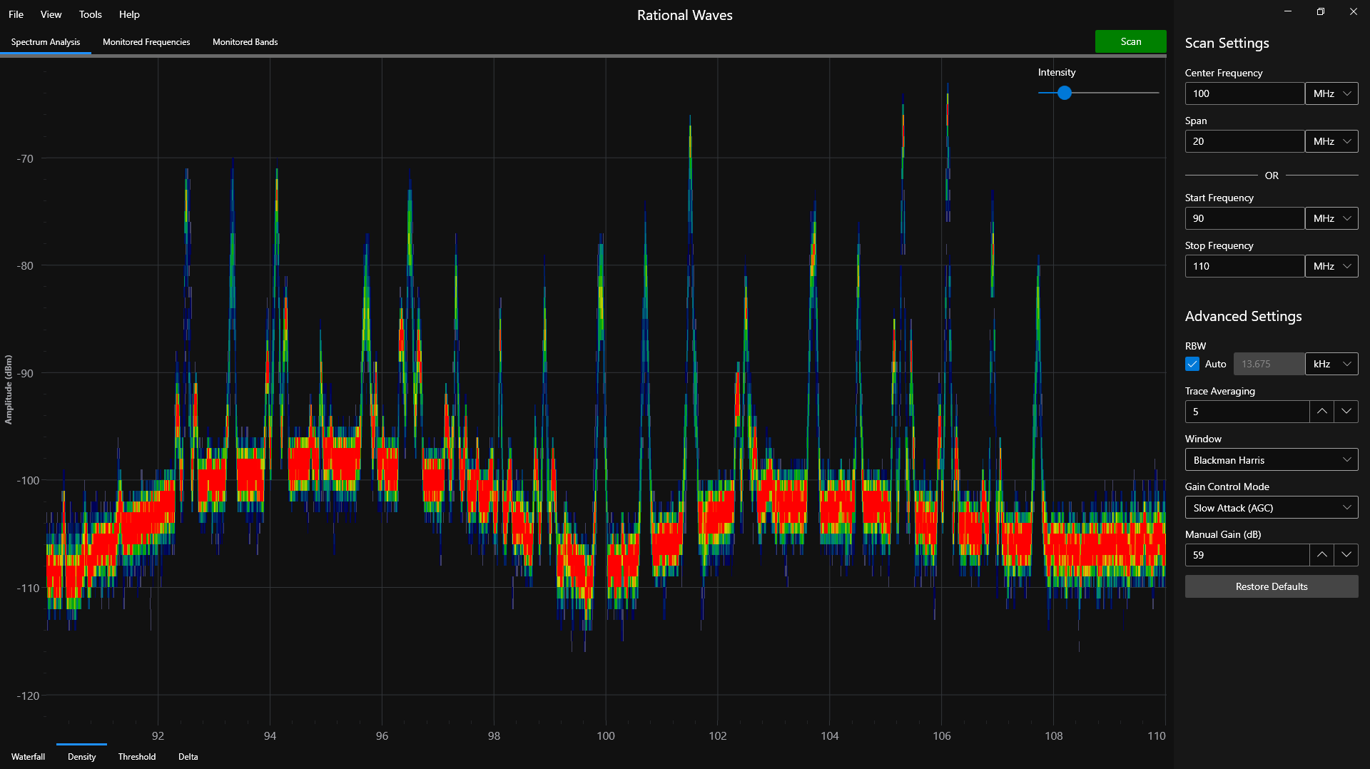Disable the Auto RBW checkbox

click(1191, 364)
